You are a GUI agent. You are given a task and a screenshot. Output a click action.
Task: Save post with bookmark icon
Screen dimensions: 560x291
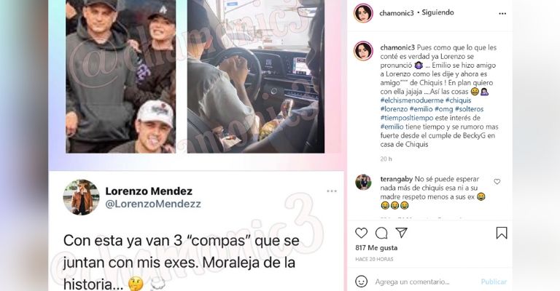tap(502, 233)
